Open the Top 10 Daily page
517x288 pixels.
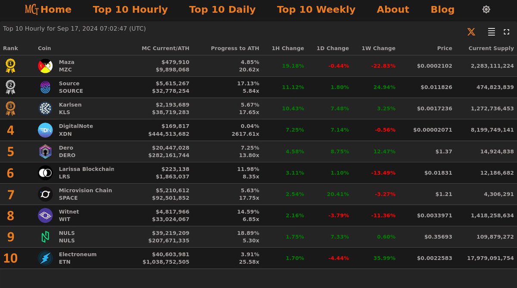[x=222, y=9]
